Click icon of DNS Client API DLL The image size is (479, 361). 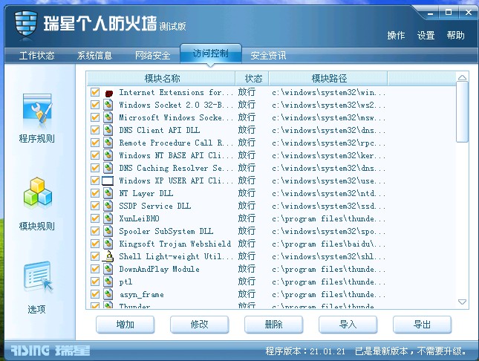click(x=108, y=130)
